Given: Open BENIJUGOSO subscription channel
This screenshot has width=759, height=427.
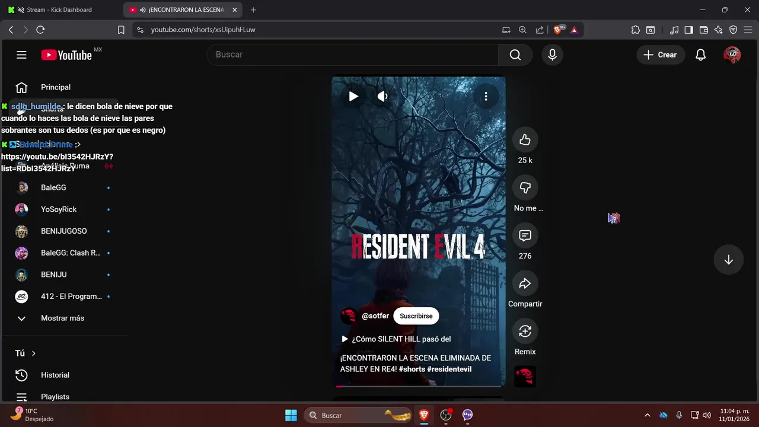Looking at the screenshot, I should [x=63, y=231].
